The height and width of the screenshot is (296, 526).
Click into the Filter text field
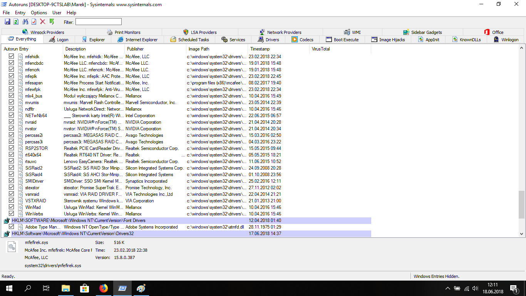click(x=99, y=22)
